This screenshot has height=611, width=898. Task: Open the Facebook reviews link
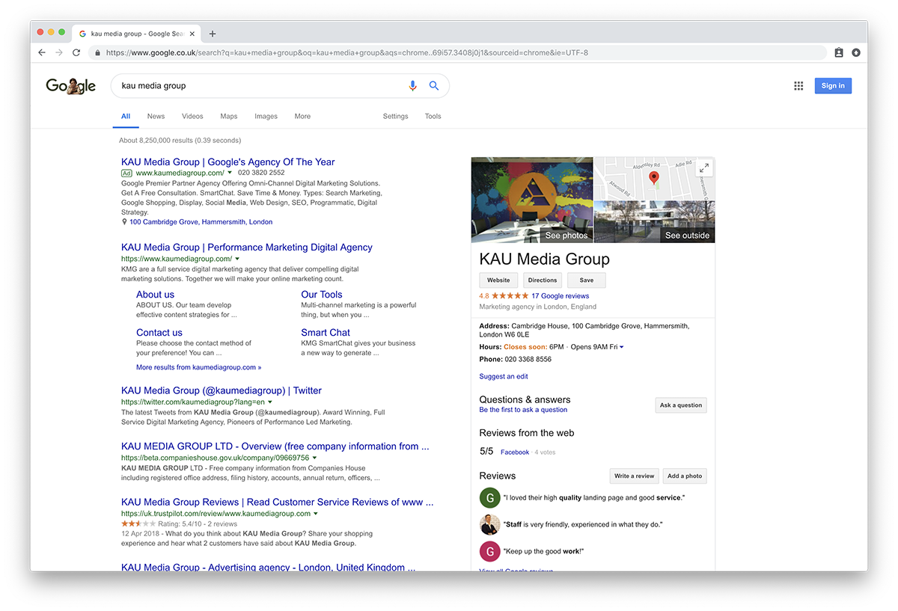pos(515,452)
